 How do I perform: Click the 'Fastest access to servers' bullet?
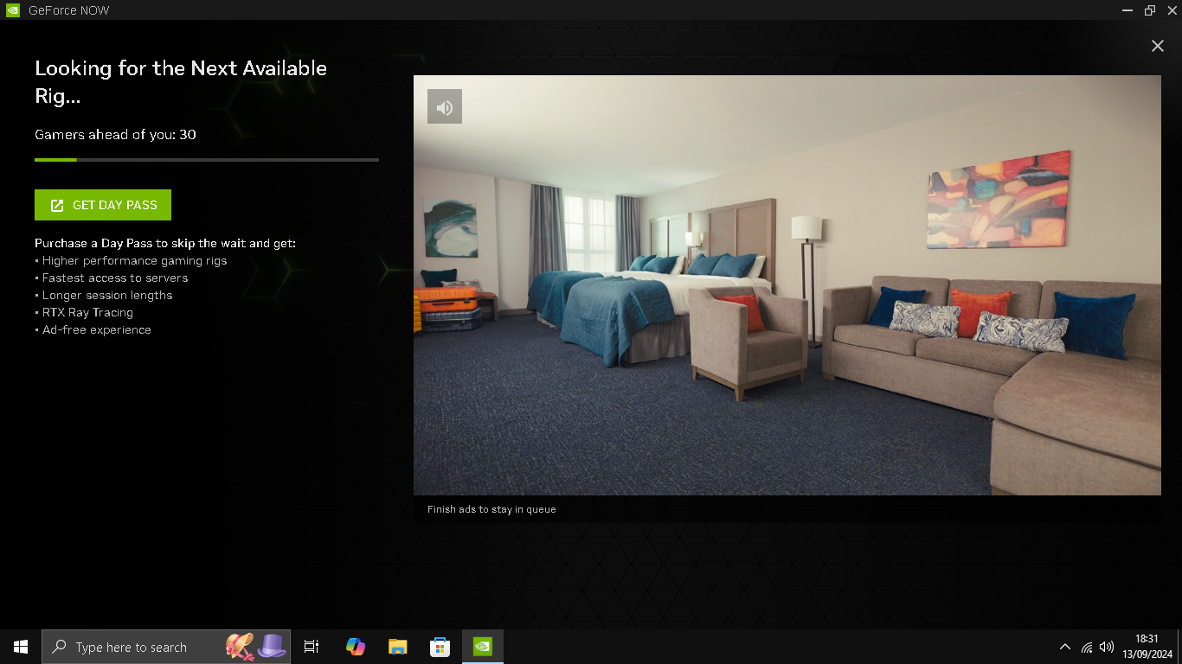point(112,278)
